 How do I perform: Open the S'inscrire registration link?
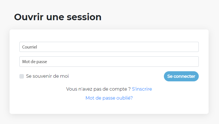pyautogui.click(x=142, y=89)
